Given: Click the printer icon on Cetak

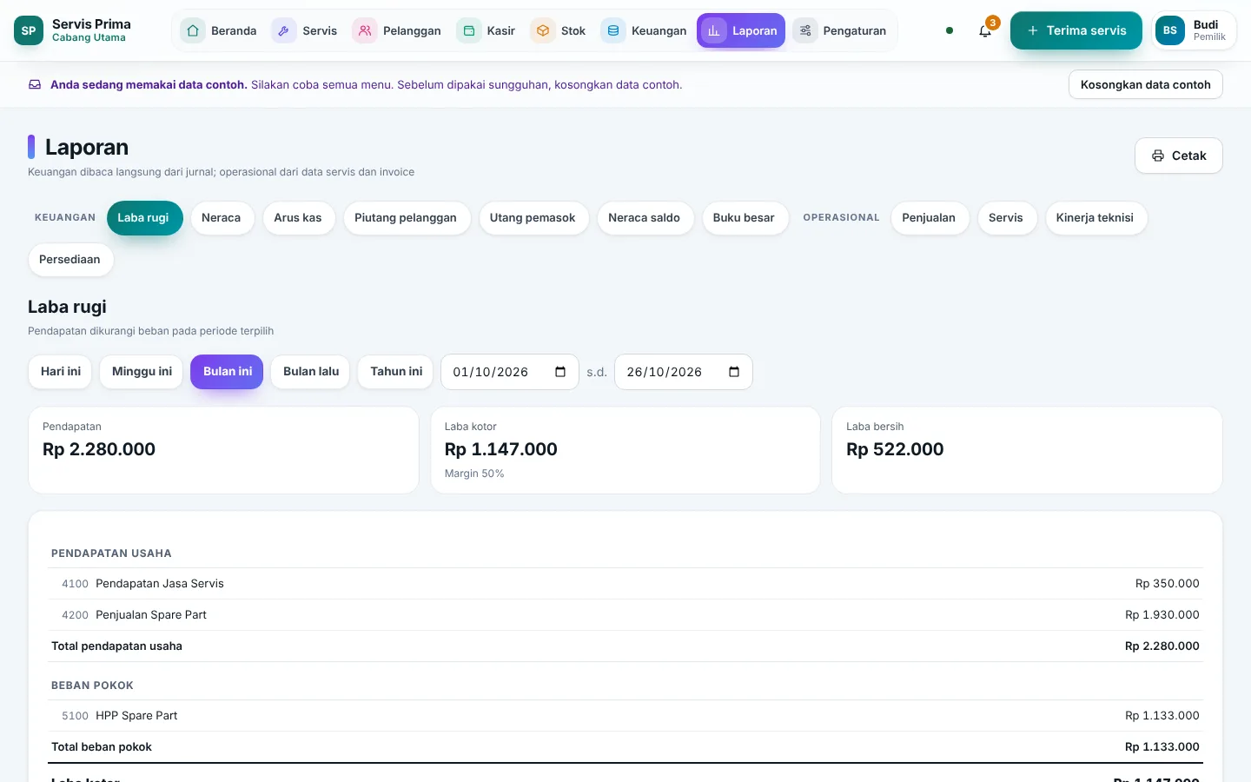Looking at the screenshot, I should [x=1158, y=156].
